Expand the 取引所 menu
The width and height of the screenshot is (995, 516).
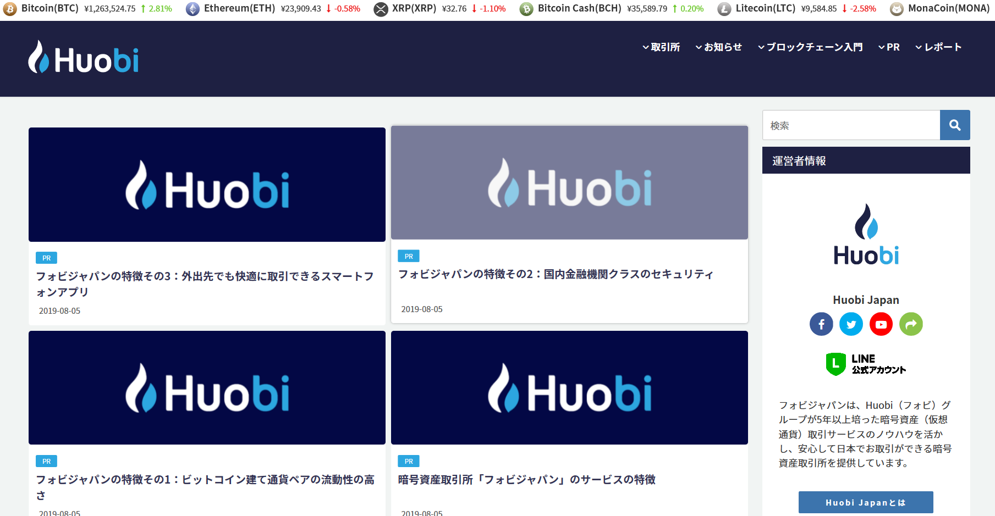tap(661, 47)
